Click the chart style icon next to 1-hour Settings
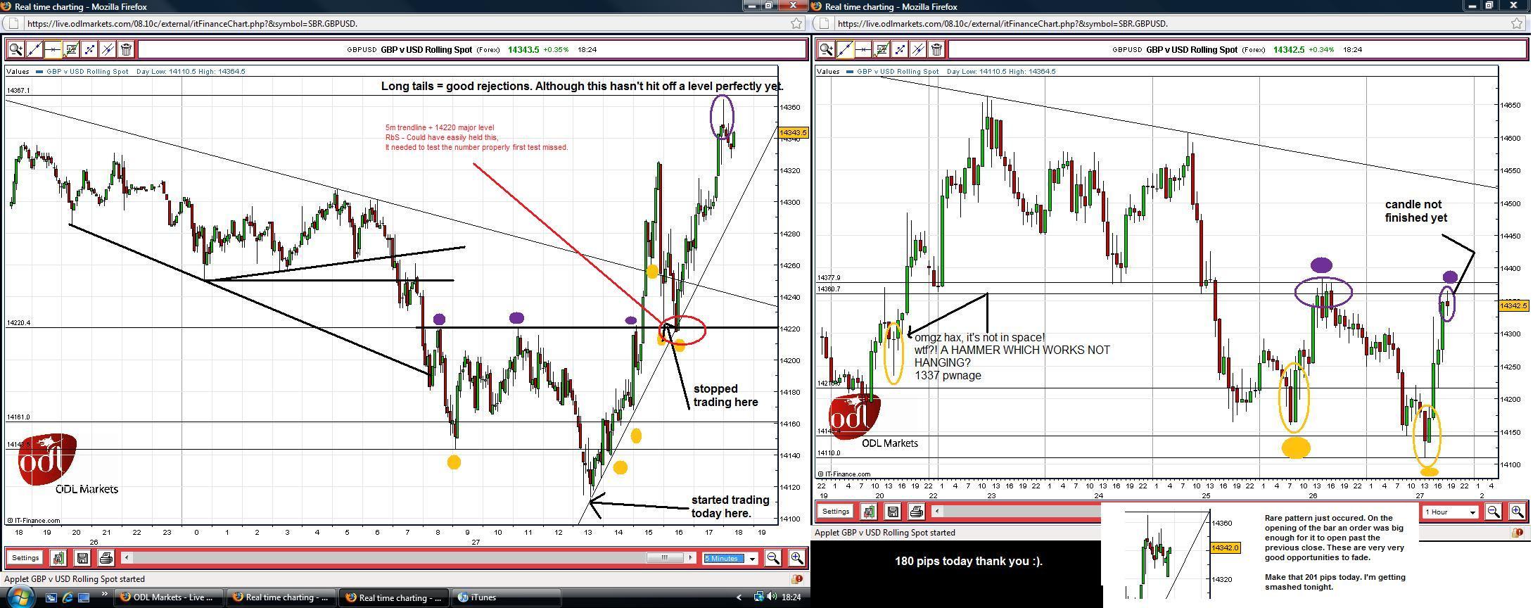 coord(869,512)
